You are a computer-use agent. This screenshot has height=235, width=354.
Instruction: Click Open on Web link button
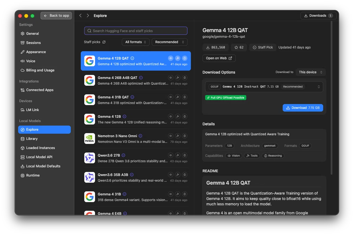pos(219,58)
